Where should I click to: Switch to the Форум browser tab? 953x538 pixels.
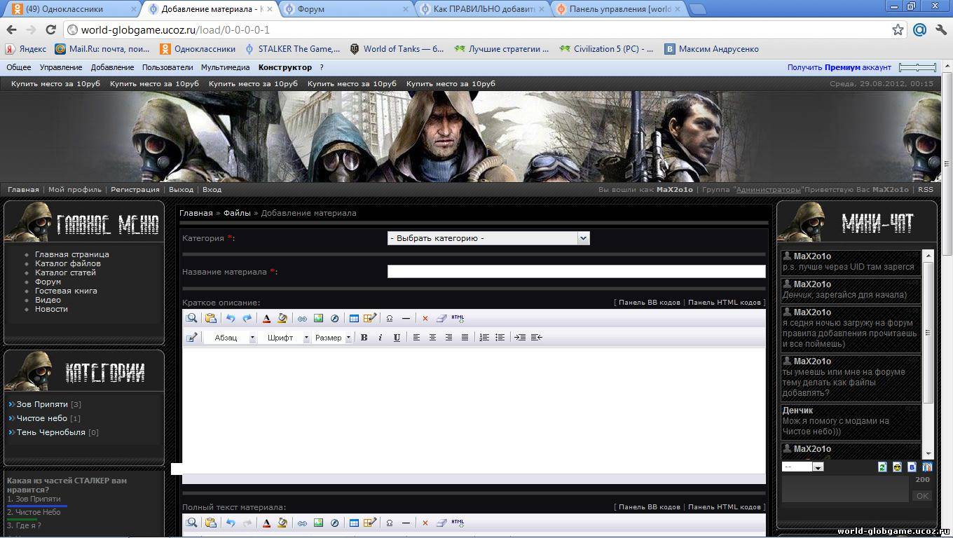(347, 9)
